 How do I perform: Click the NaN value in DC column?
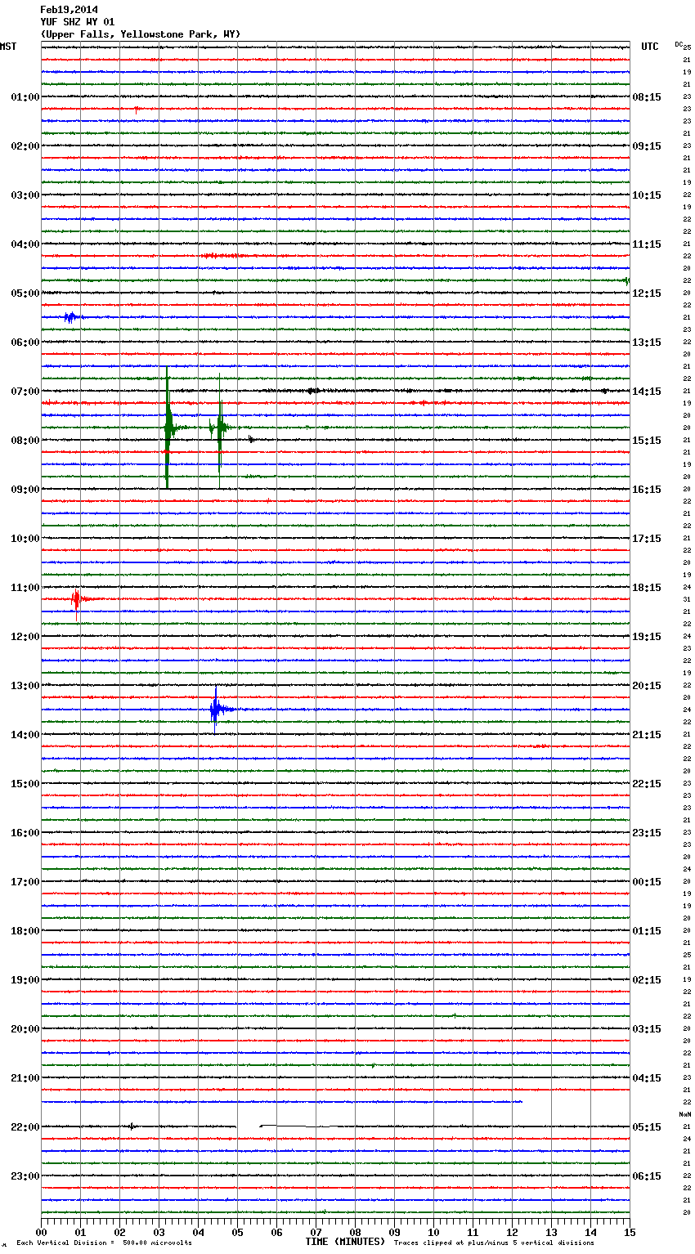tap(685, 1114)
